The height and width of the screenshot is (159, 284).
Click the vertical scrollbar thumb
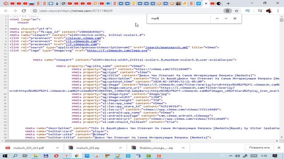281,19
